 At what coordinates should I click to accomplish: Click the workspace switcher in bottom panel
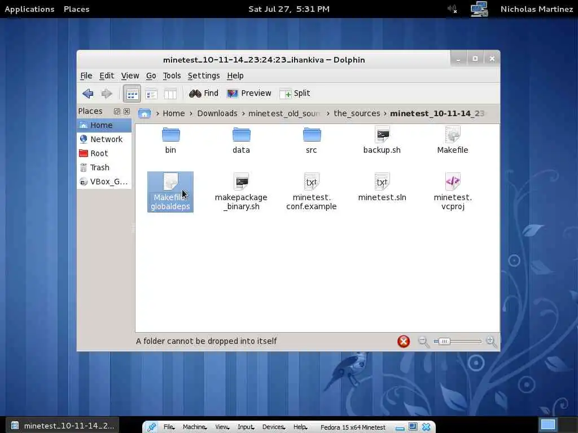pos(548,425)
